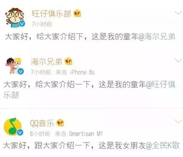This screenshot has height=157, width=183.
Task: Open the QQ音乐 username link
Action: click(42, 123)
